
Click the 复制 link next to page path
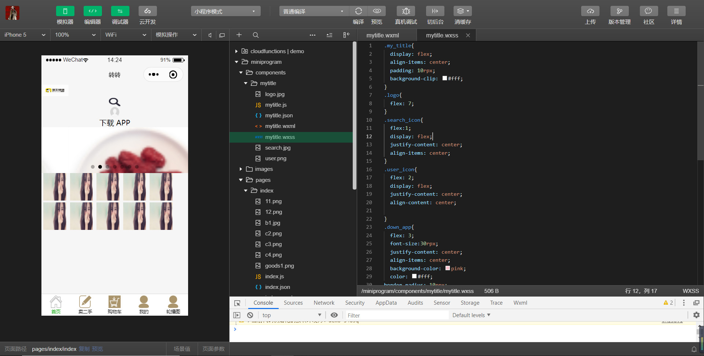pos(84,349)
